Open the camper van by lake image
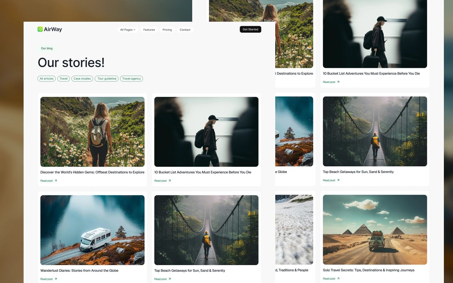The image size is (453, 283). click(92, 230)
